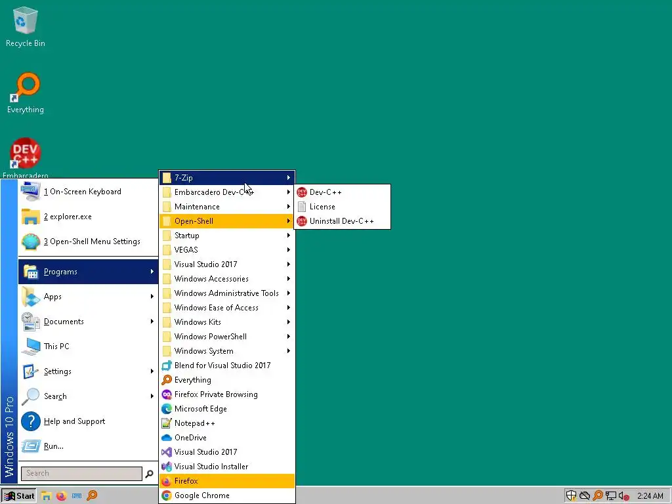The height and width of the screenshot is (504, 672).
Task: Open This PC from Start menu
Action: (x=89, y=346)
